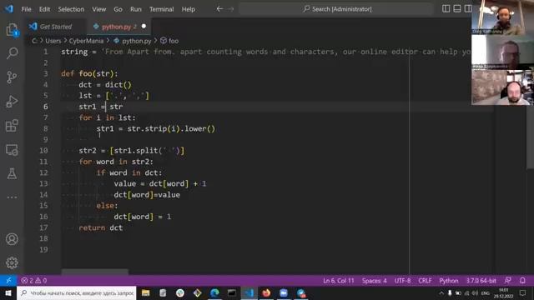
Task: Click the Search [Administrator] command center box
Action: click(x=335, y=9)
